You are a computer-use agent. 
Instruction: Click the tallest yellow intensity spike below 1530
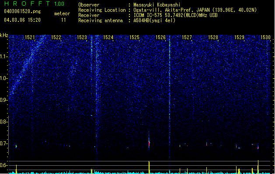click(x=258, y=167)
